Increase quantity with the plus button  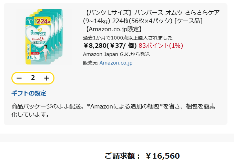(47, 78)
